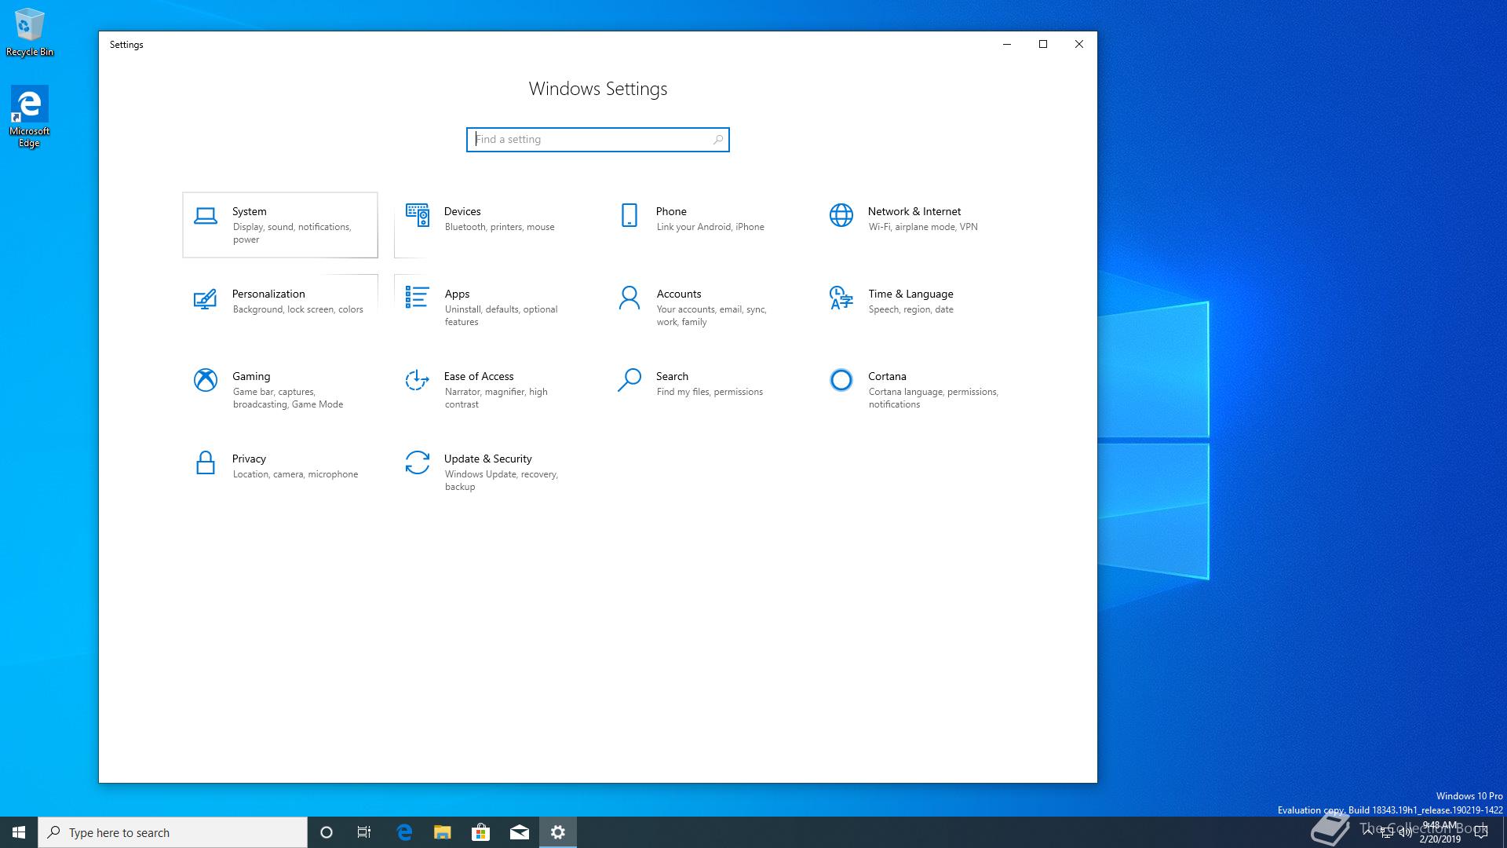
Task: Open the Privacy padlock icon
Action: click(x=206, y=462)
